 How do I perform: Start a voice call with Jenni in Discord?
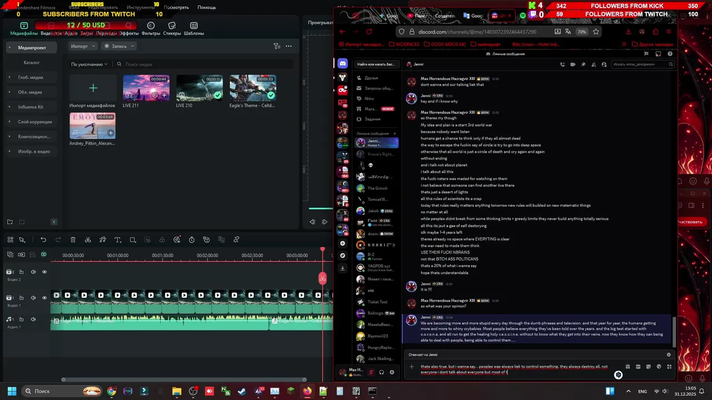(x=562, y=64)
